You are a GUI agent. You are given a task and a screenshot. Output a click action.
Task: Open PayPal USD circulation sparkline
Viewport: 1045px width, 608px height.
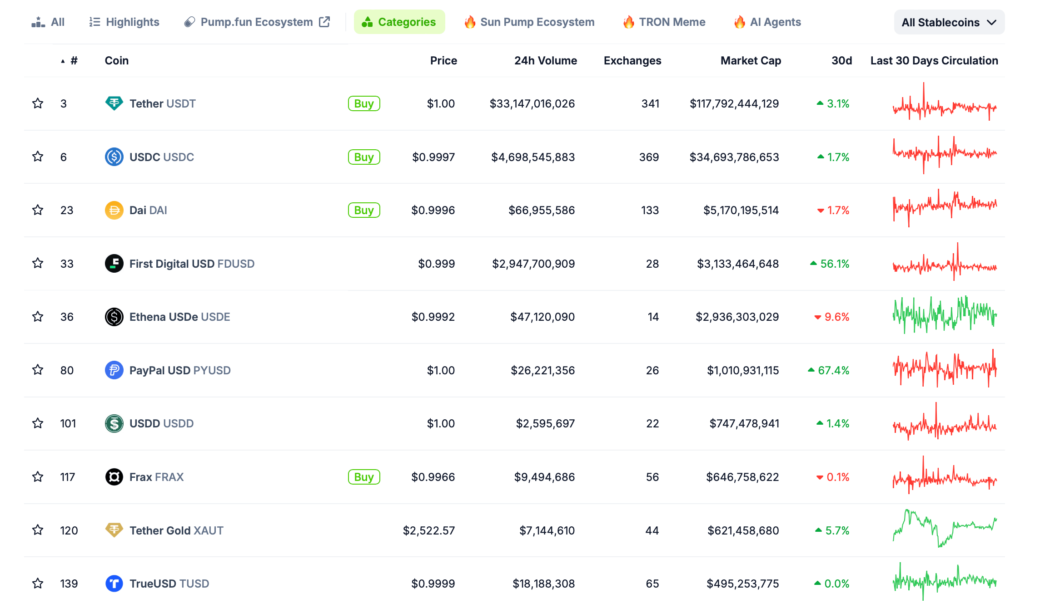click(945, 368)
